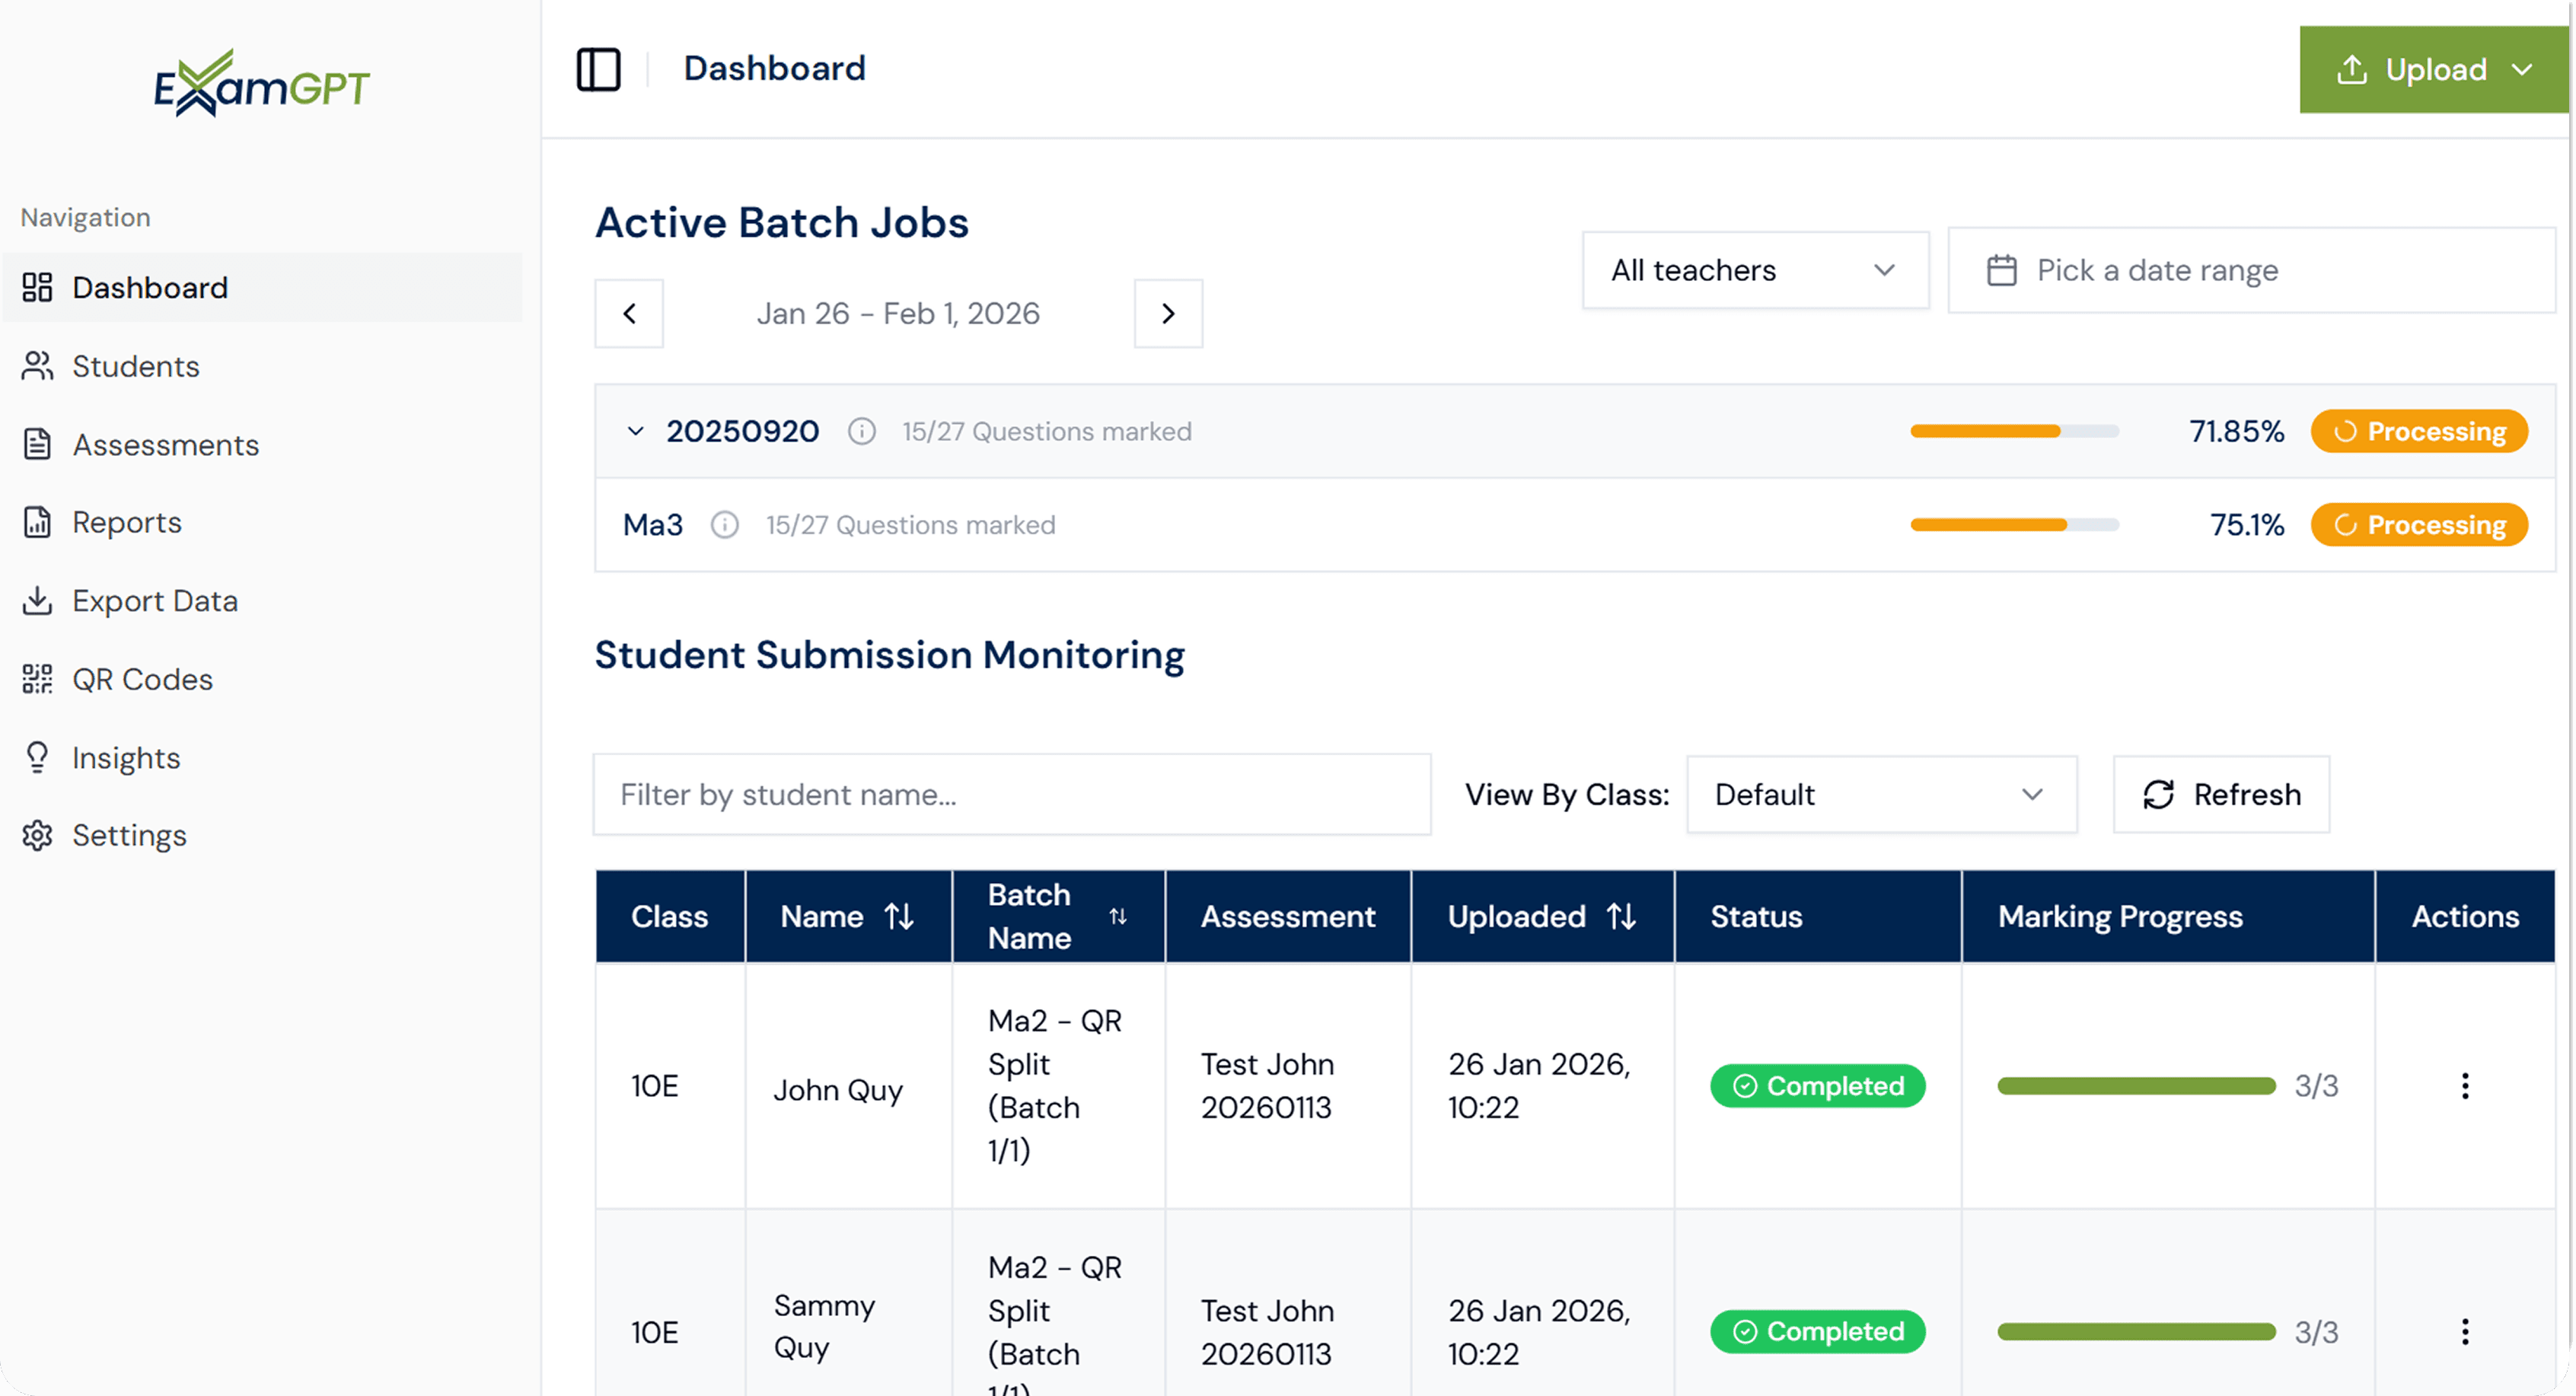Toggle the Uploaded column sort order
This screenshot has width=2576, height=1396.
point(1621,915)
